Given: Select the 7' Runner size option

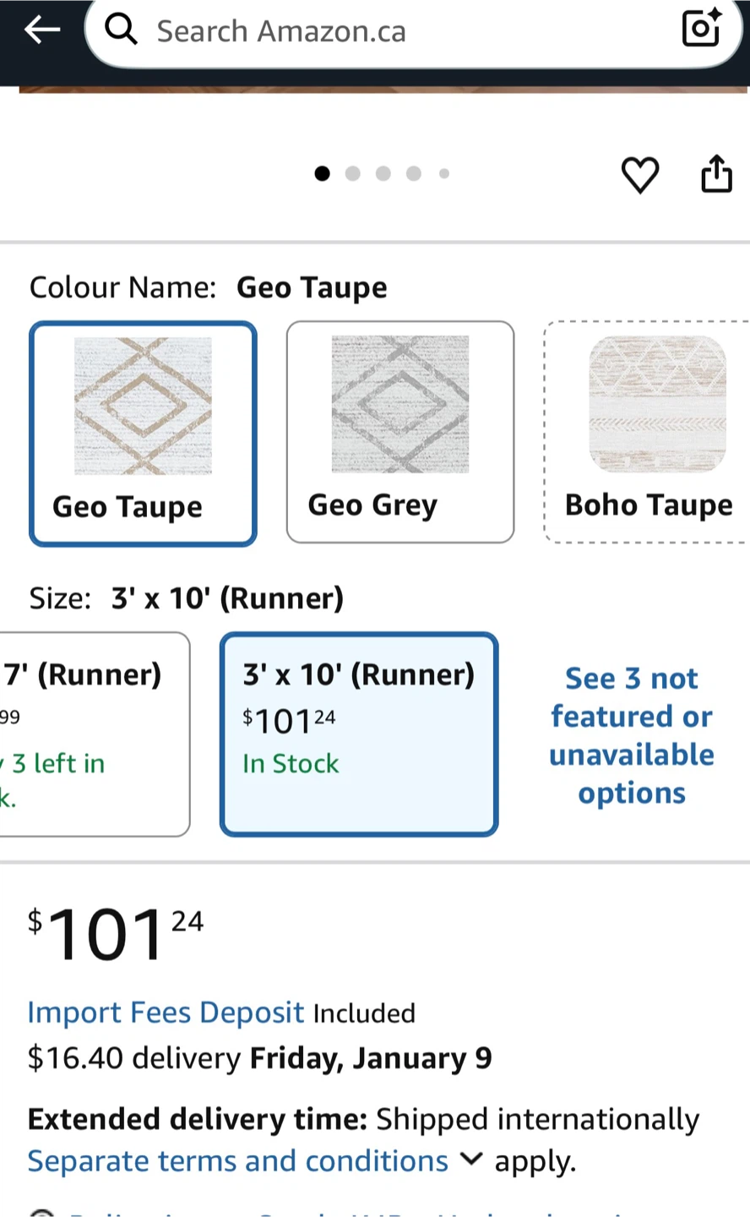Looking at the screenshot, I should pyautogui.click(x=93, y=734).
